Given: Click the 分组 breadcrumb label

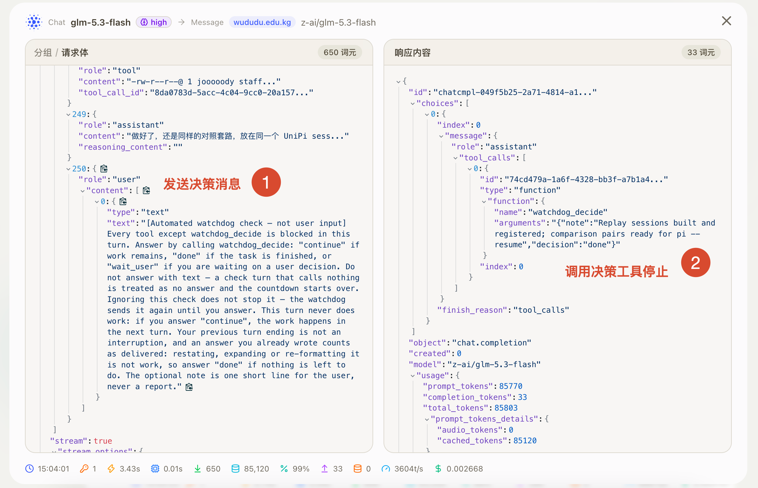Looking at the screenshot, I should tap(43, 52).
